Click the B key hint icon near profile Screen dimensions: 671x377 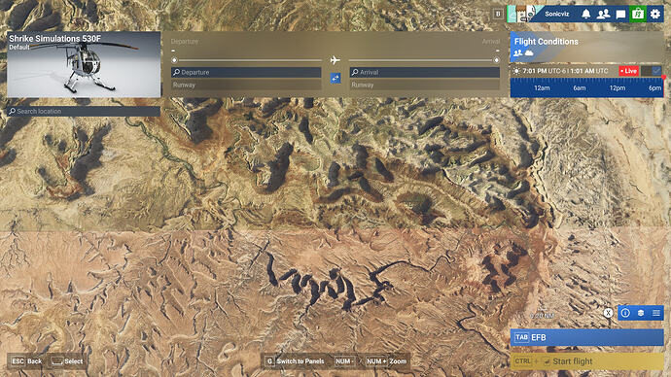coord(498,15)
